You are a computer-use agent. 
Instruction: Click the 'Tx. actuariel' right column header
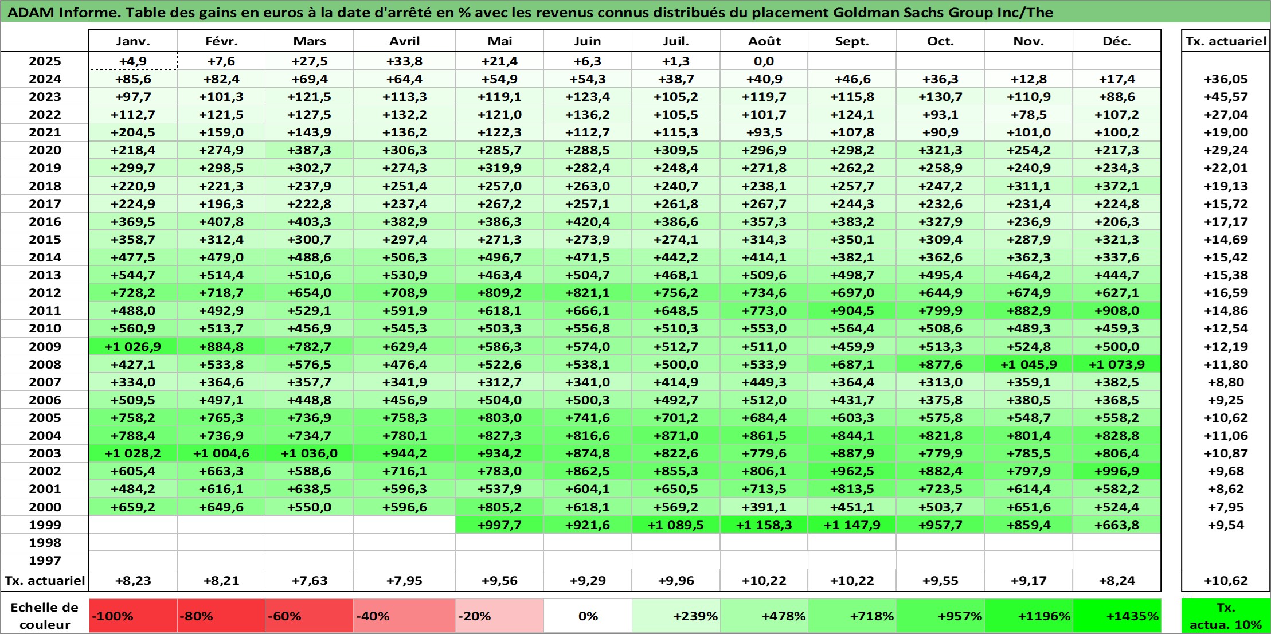click(1226, 41)
